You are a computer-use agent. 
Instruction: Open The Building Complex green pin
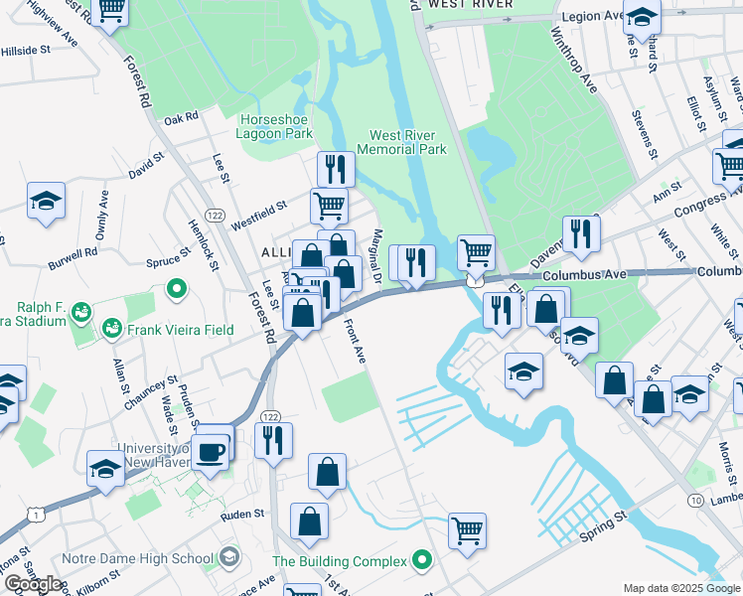422,560
